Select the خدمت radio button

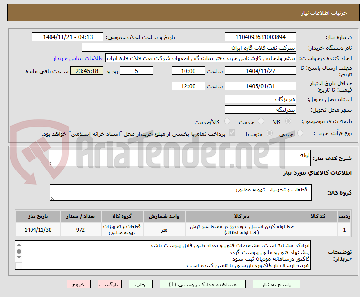(261, 121)
